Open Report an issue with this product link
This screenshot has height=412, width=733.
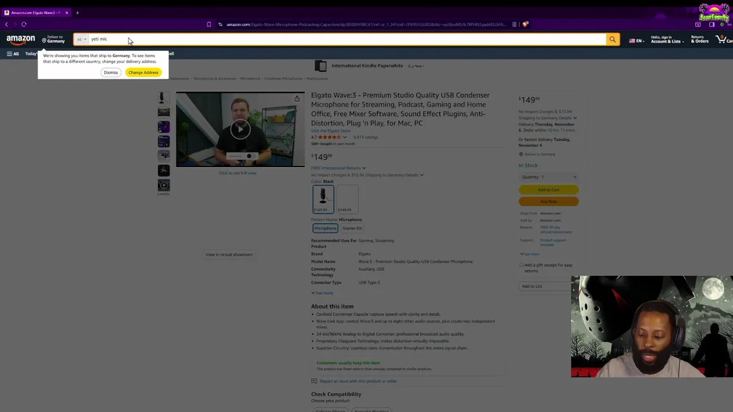358,381
